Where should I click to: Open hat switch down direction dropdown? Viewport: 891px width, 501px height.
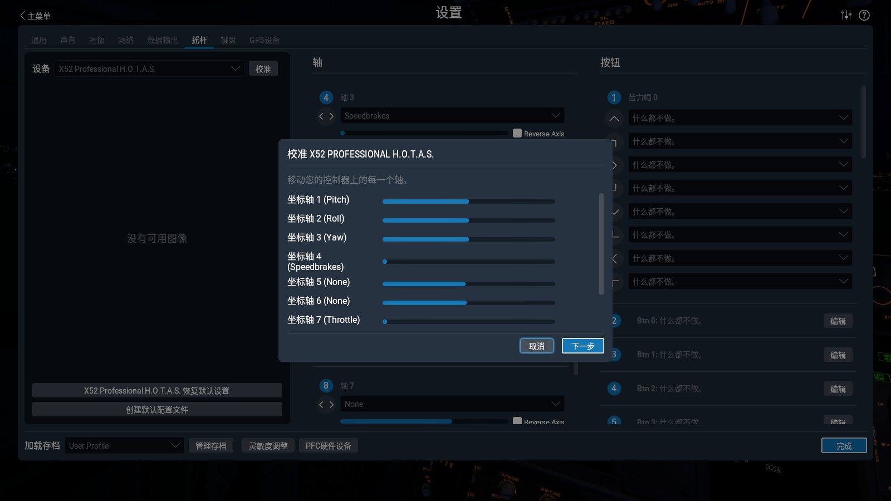click(x=740, y=211)
